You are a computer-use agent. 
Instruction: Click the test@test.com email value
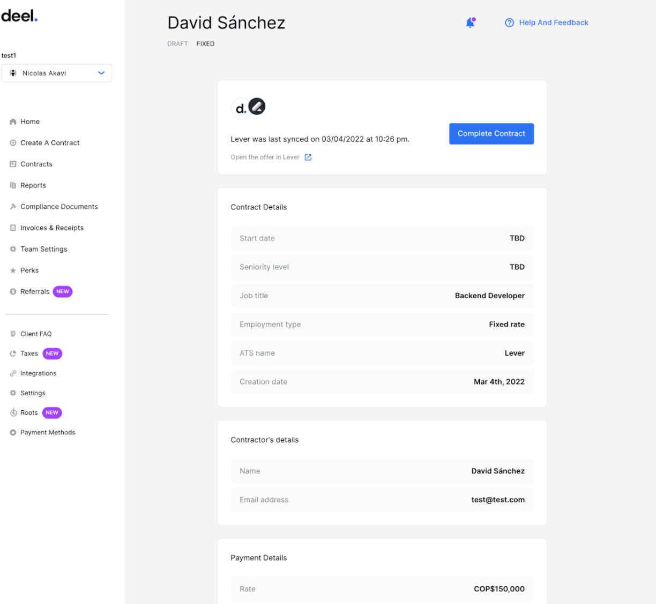pos(498,500)
